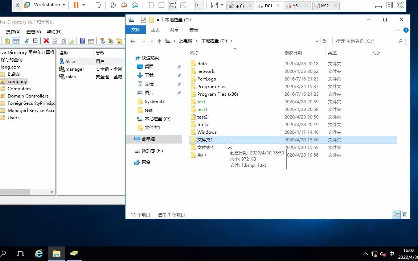Open the VMware power options dropdown arrow

coord(84,5)
